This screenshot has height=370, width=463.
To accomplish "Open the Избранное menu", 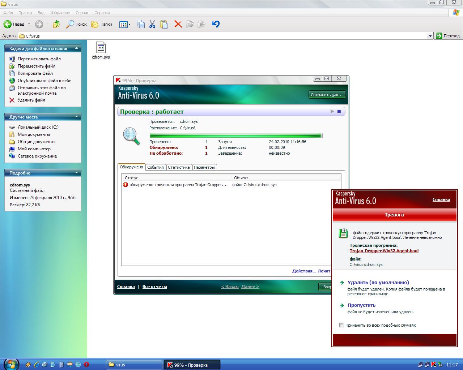I will pos(60,13).
